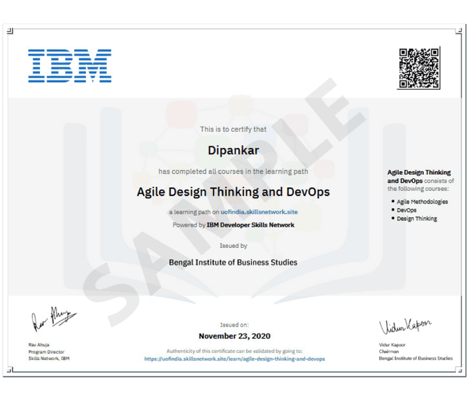Click the Vidur Kapoor signature
468x399 pixels.
click(x=405, y=326)
